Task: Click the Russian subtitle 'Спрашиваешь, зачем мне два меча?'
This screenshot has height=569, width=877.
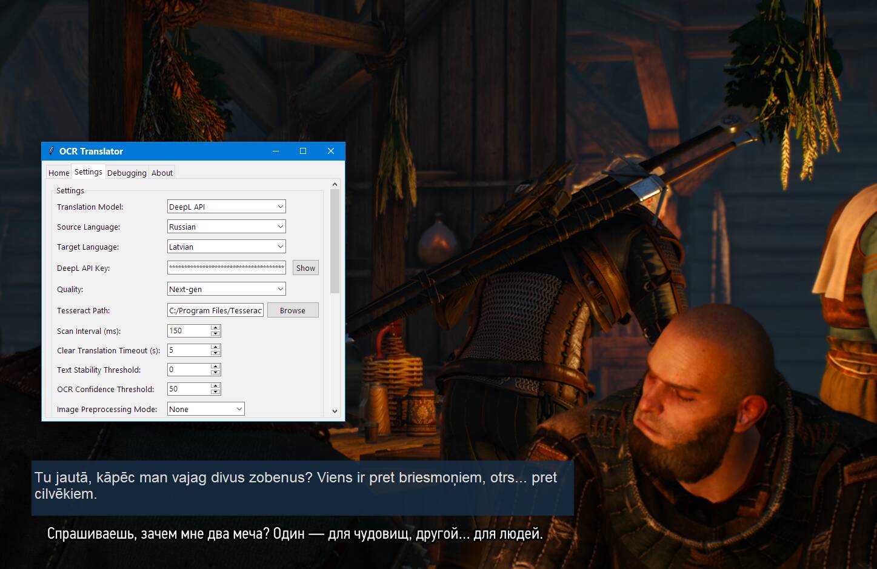Action: (x=158, y=534)
